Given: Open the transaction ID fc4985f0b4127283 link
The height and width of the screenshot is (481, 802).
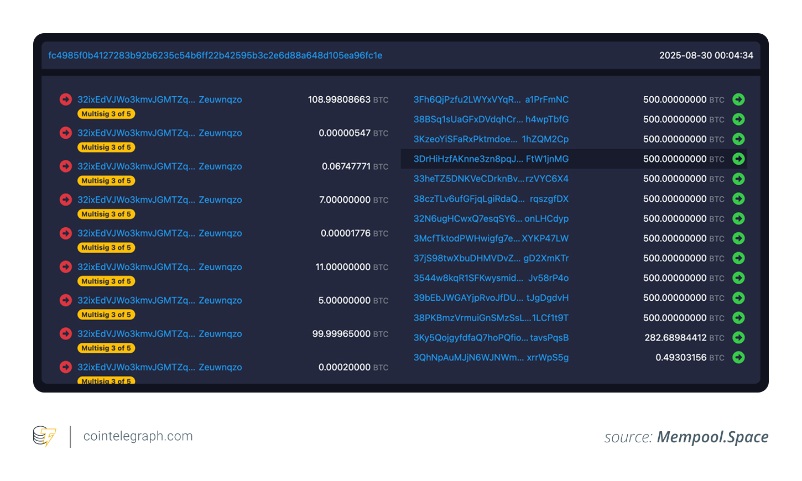Looking at the screenshot, I should pyautogui.click(x=215, y=55).
